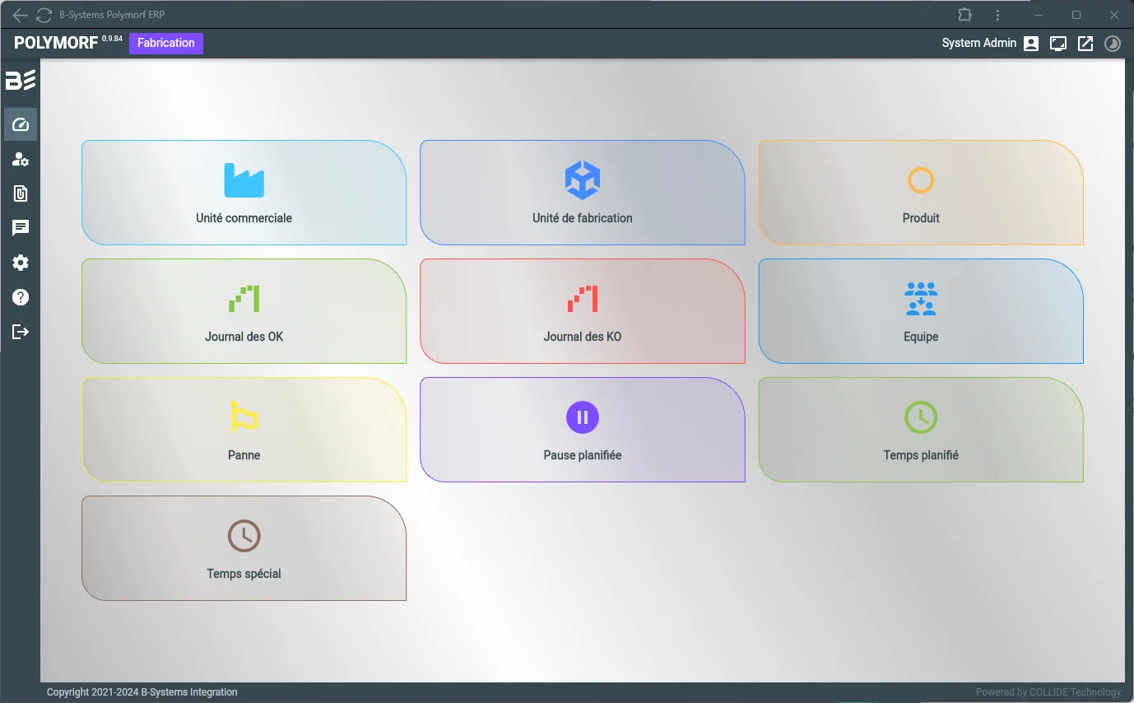Open the three-dot menu in title bar
The image size is (1134, 703).
tap(997, 15)
